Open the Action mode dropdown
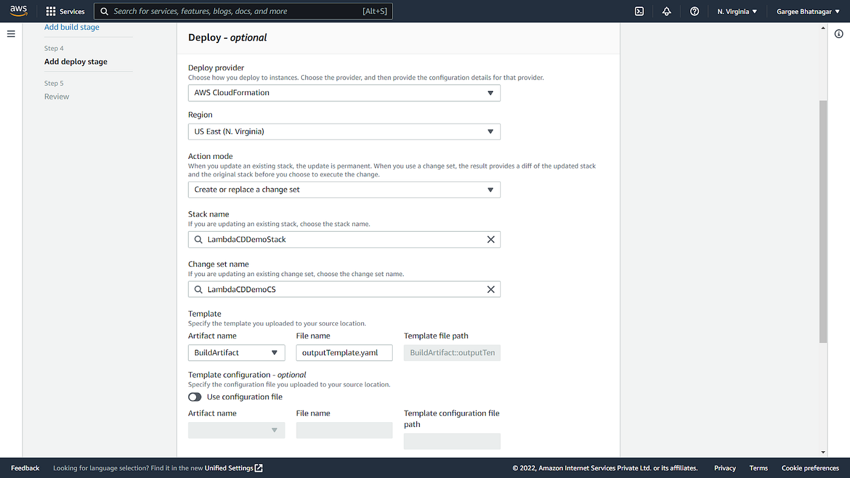 click(344, 189)
